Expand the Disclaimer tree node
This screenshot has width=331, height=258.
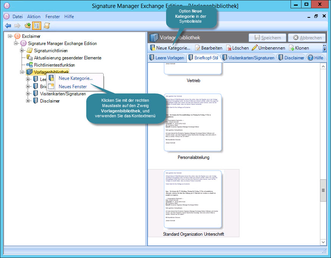(x=28, y=101)
